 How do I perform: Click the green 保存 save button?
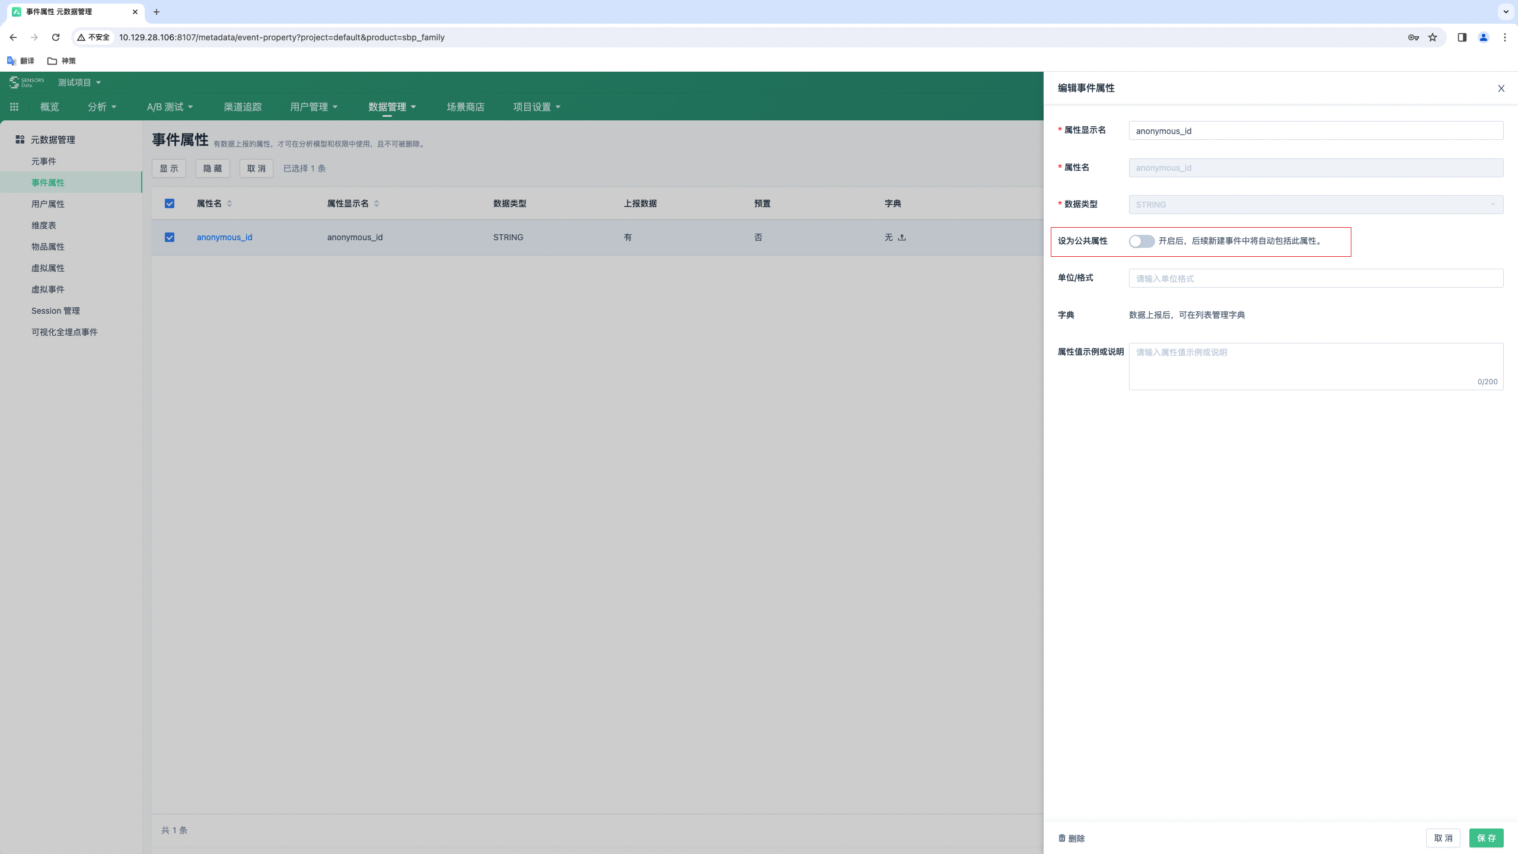[x=1486, y=838]
